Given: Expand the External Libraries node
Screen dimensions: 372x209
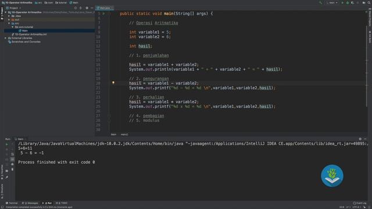Looking at the screenshot, I should pyautogui.click(x=6, y=38).
